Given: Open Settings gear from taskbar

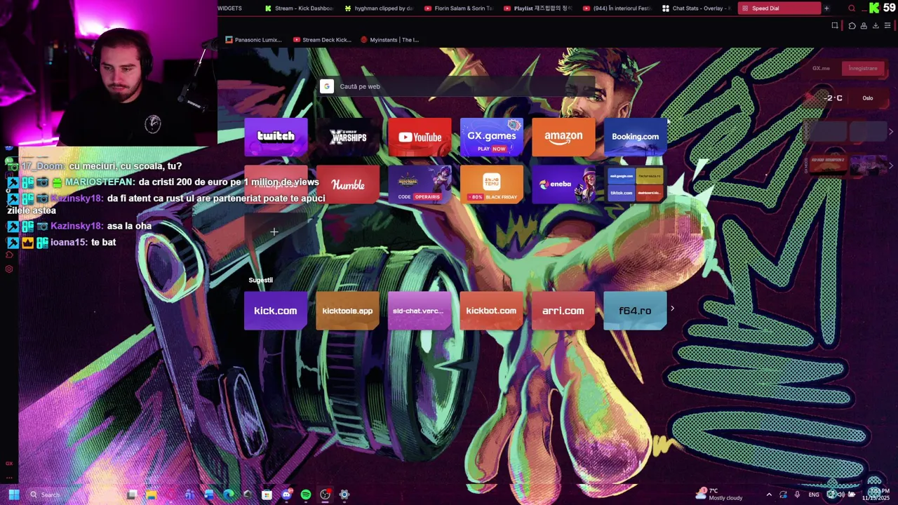Looking at the screenshot, I should pos(344,494).
